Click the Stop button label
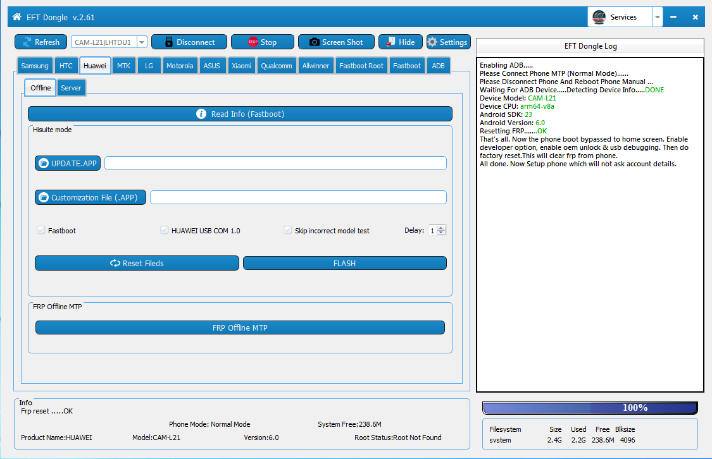 (268, 42)
